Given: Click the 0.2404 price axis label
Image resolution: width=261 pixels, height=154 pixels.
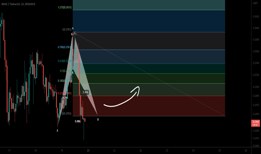Looking at the screenshot, I should point(256,146).
